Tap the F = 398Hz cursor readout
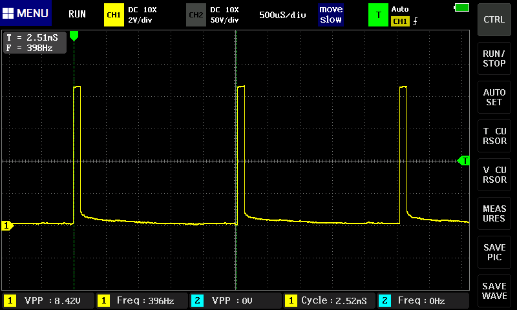The image size is (517, 310). [x=29, y=48]
